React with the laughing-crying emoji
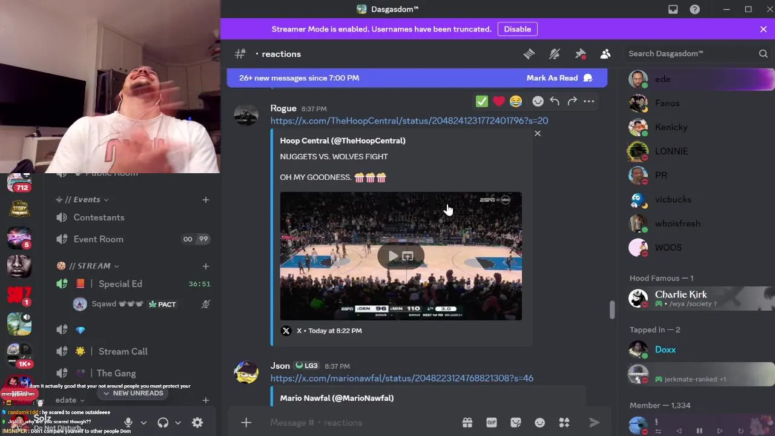Image resolution: width=775 pixels, height=436 pixels. 516,101
